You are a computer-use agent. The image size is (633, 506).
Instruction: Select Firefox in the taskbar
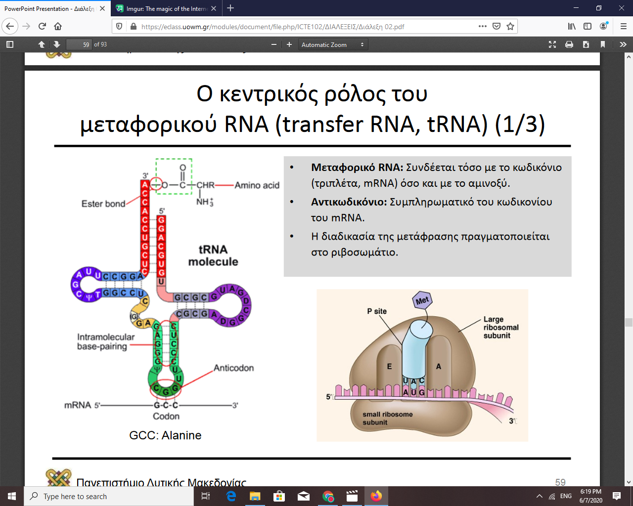pos(376,496)
